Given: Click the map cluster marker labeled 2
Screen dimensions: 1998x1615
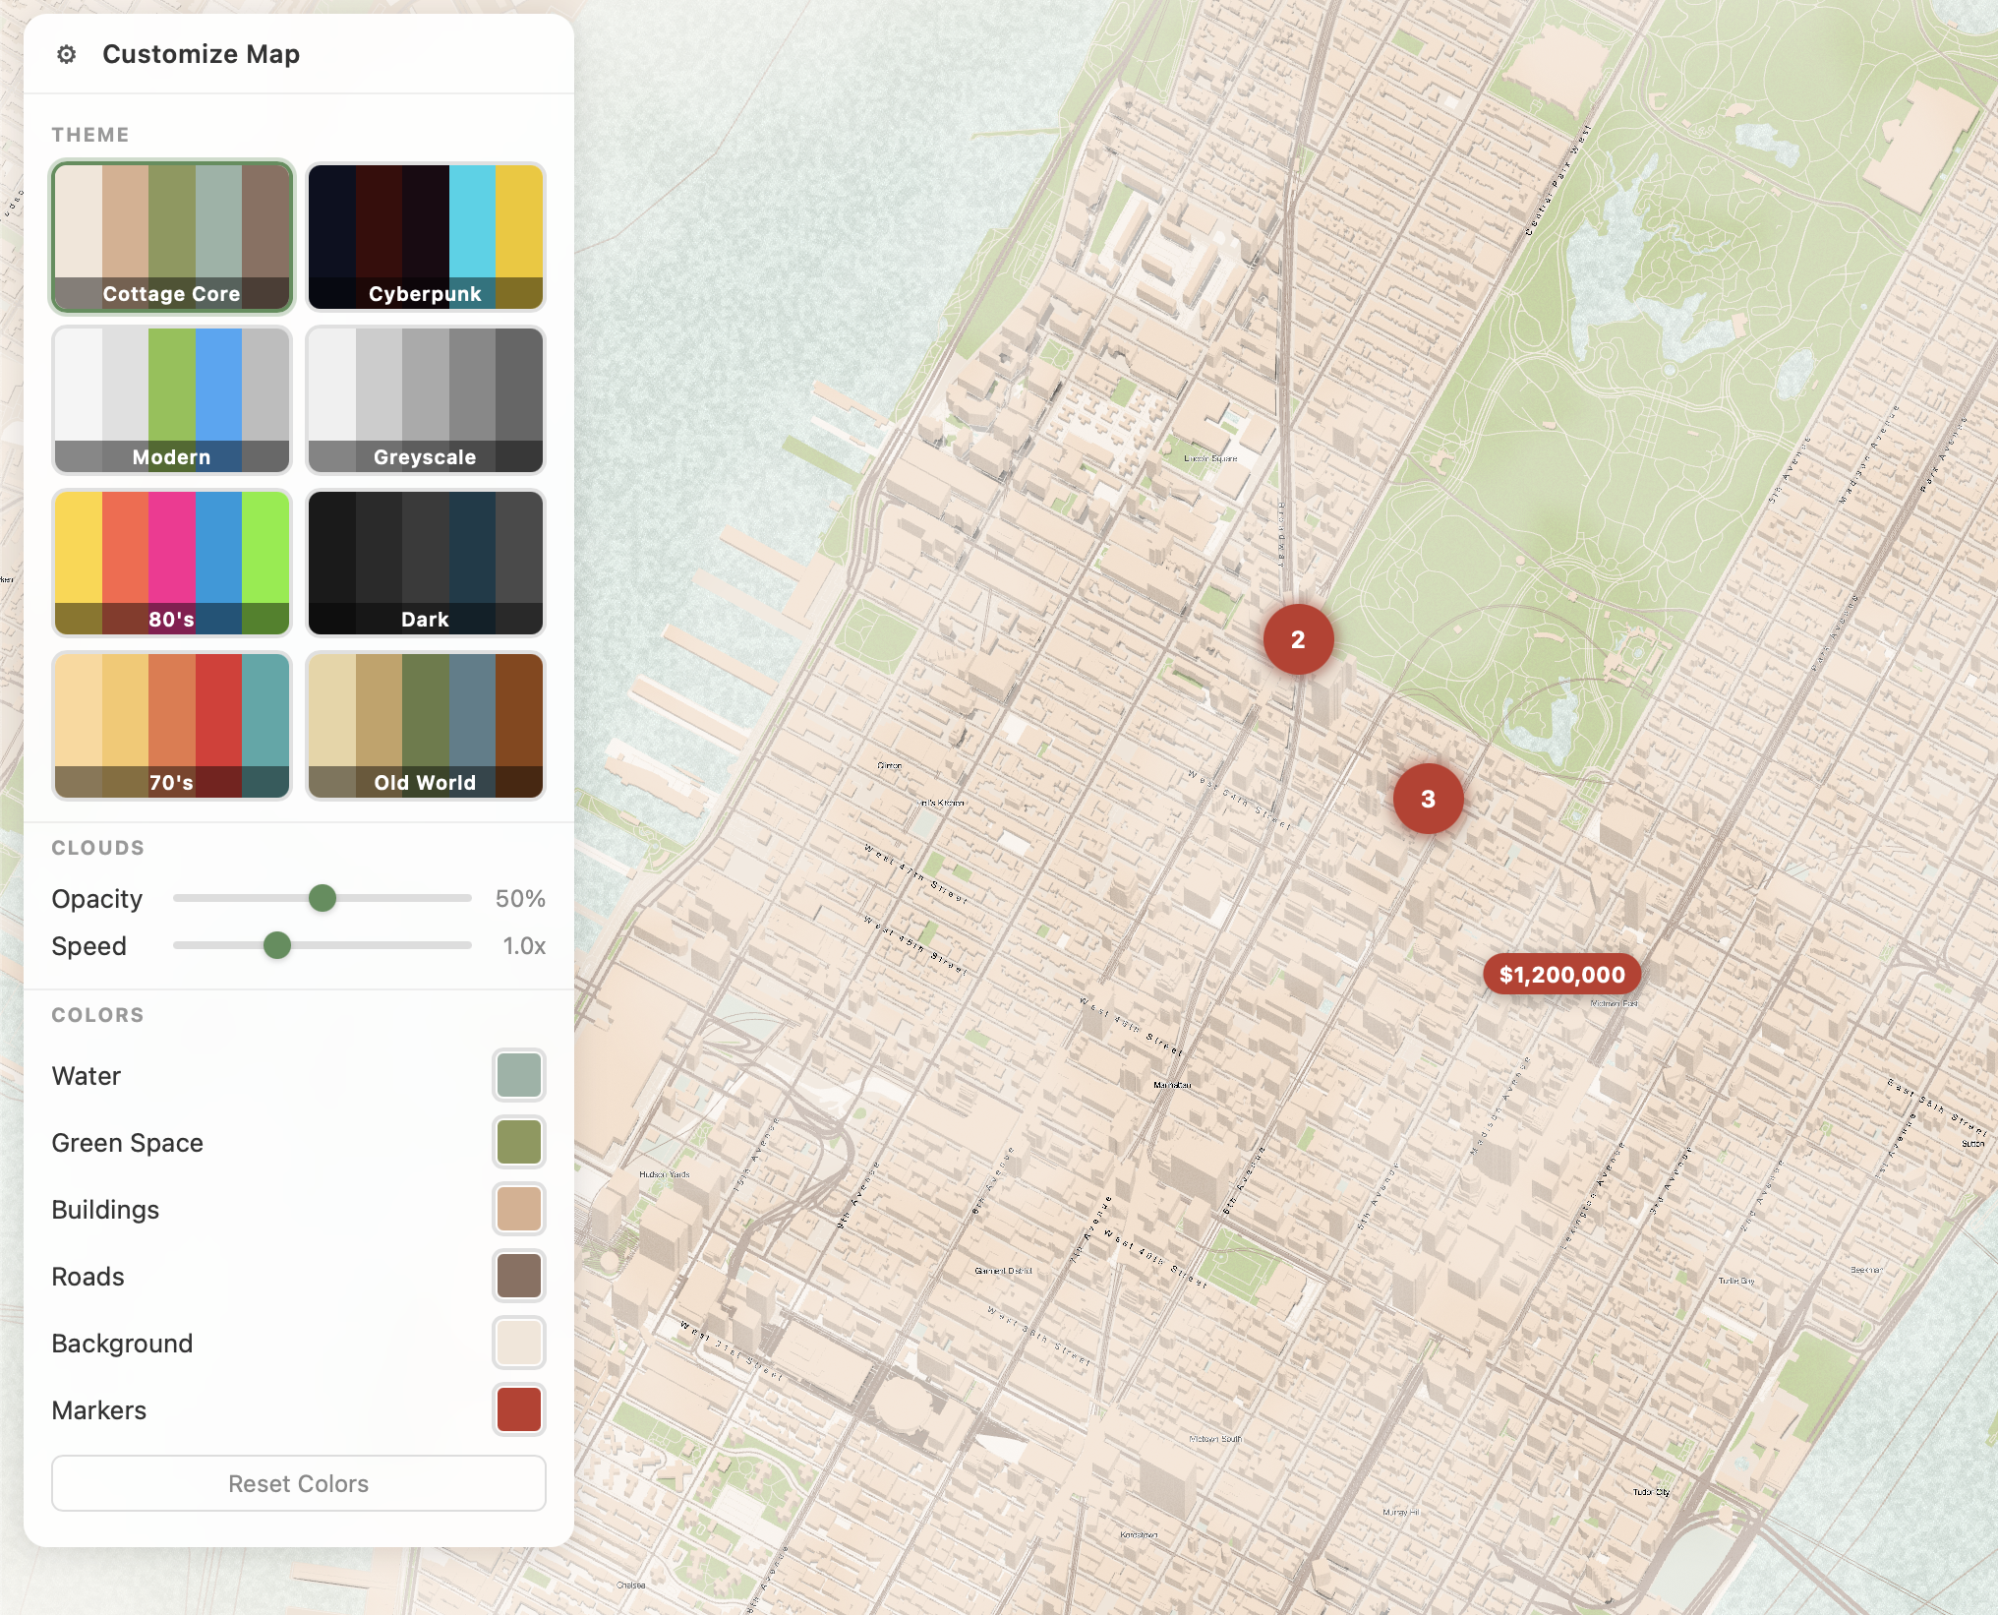Looking at the screenshot, I should click(1298, 639).
